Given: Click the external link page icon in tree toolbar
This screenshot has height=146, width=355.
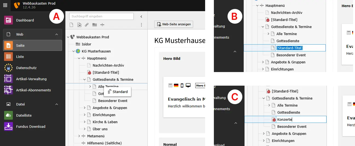Looking at the screenshot, I should 87,25.
